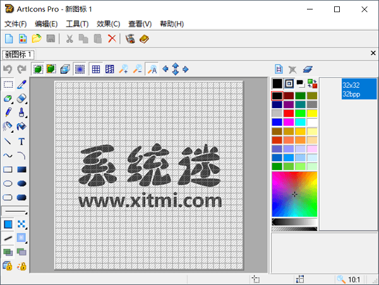Open a file with the folder icon

click(x=37, y=39)
